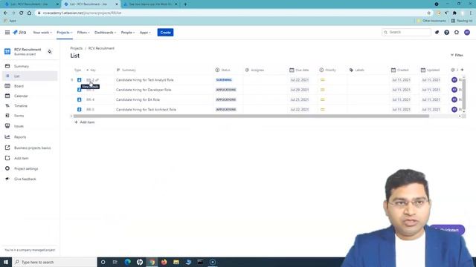Viewport: 476px width, 267px height.
Task: Add a column with the plus icon
Action: click(462, 70)
